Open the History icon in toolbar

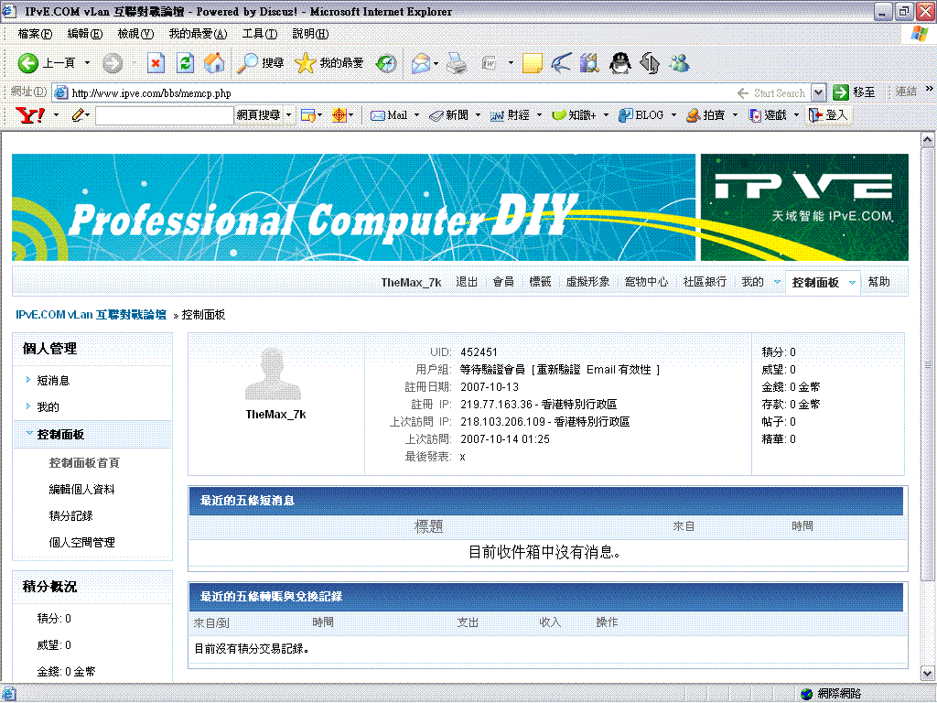click(x=387, y=63)
